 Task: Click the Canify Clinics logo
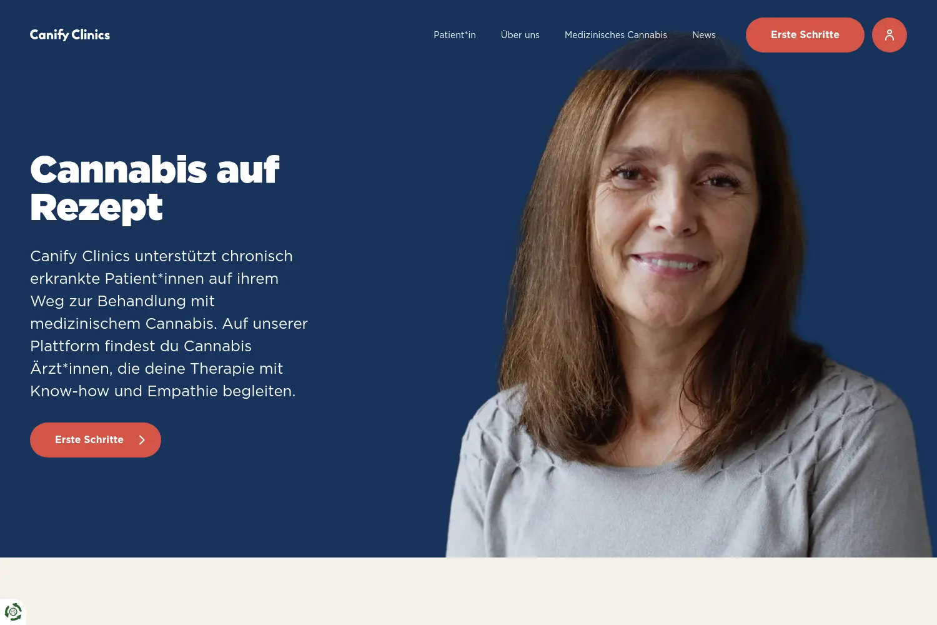(70, 35)
